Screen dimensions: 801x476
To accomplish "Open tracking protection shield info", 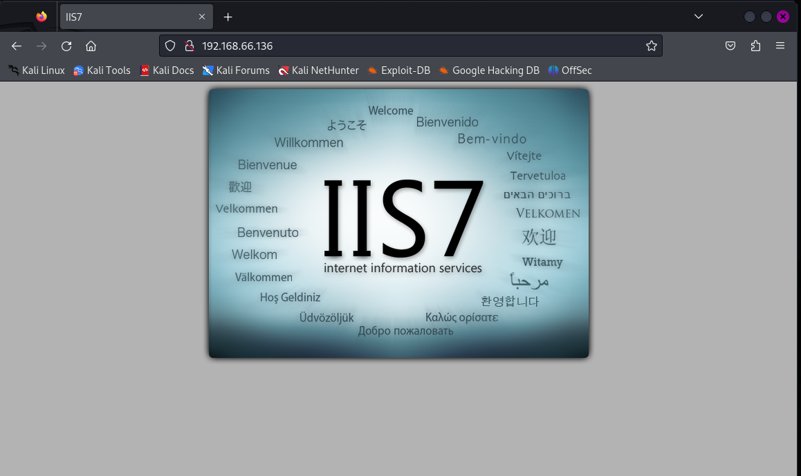I will (170, 46).
